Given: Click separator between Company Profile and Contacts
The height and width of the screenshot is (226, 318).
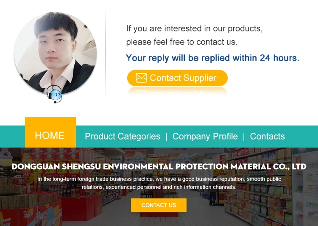Looking at the screenshot, I should coord(244,137).
